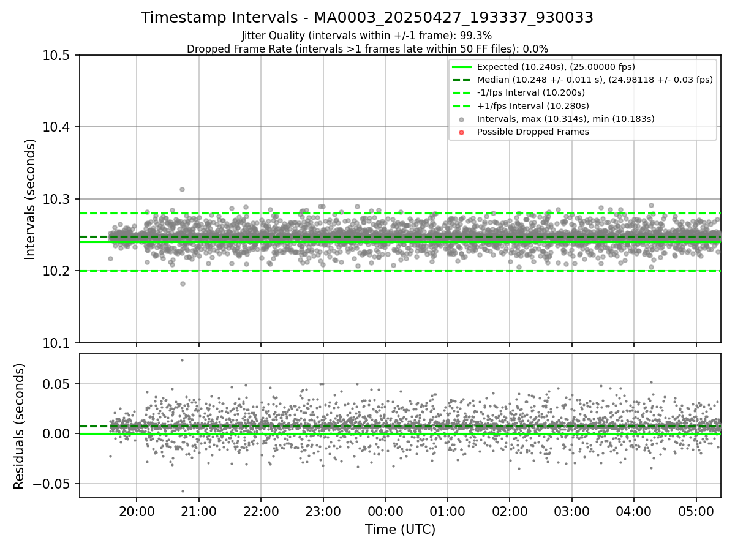Click the 04:00 time tick label
Screen dimensions: 735x551
coord(634,511)
